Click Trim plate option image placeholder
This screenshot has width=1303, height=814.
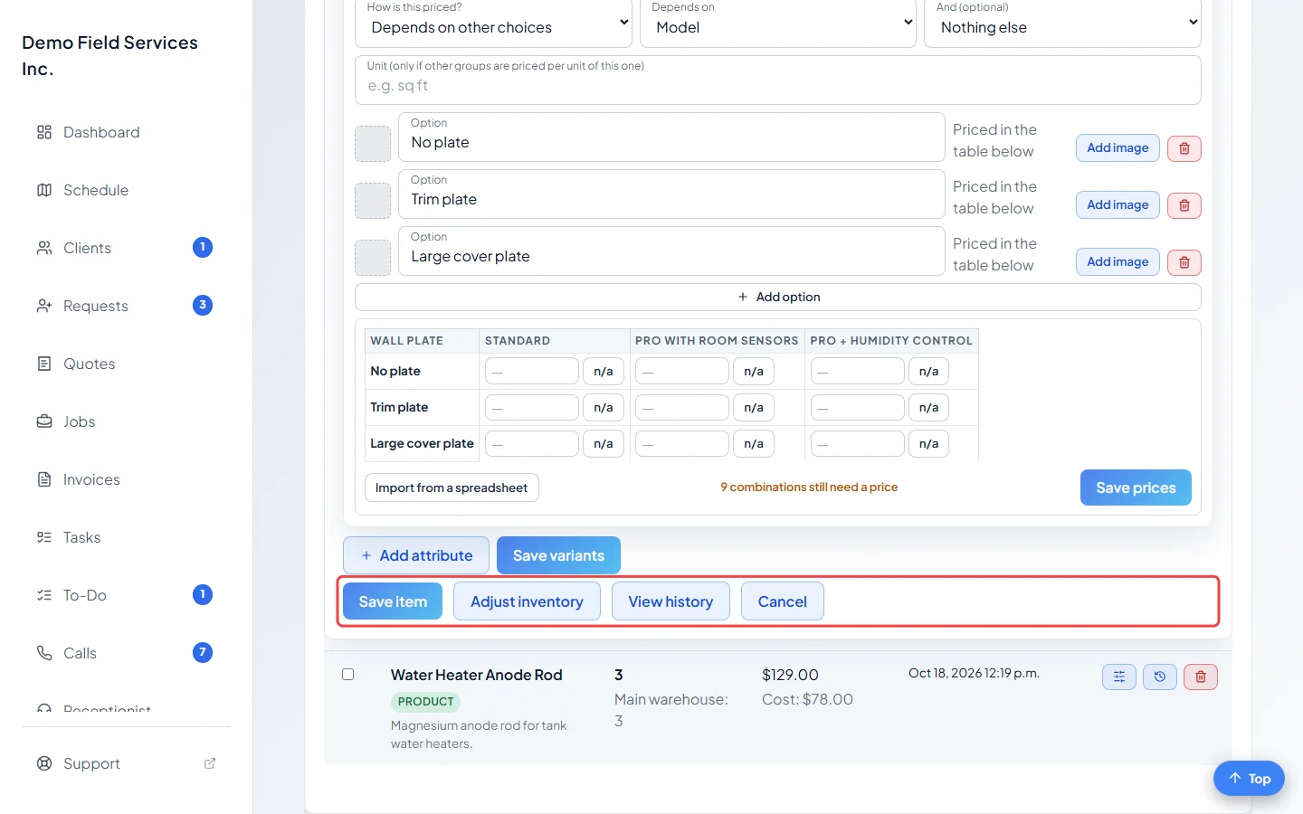coord(373,201)
